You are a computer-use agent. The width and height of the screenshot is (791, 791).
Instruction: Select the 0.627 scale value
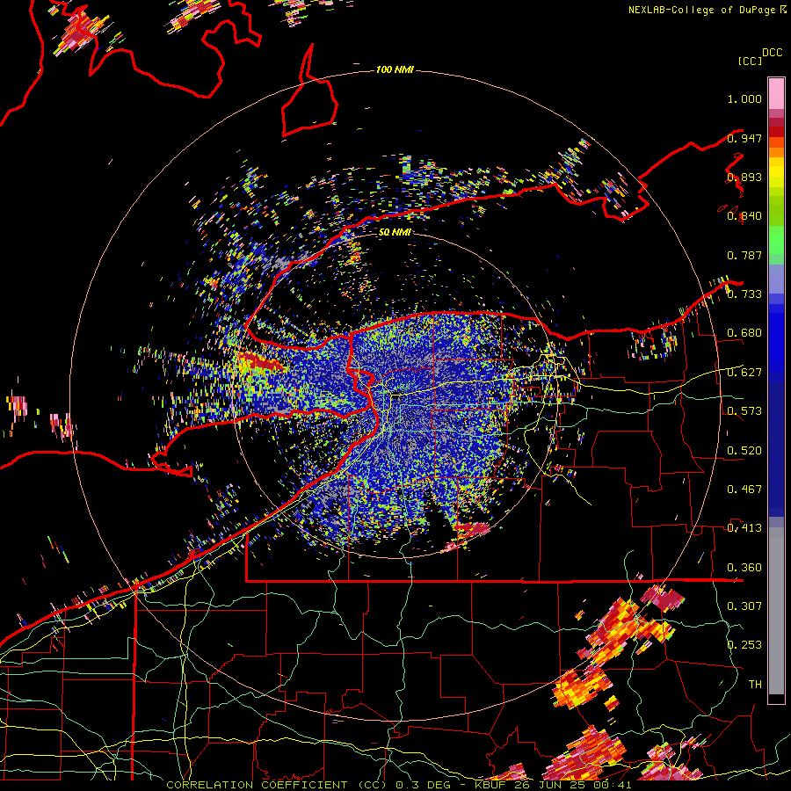pyautogui.click(x=744, y=373)
